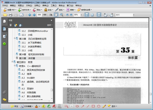Click the Open file folder icon

point(5,15)
